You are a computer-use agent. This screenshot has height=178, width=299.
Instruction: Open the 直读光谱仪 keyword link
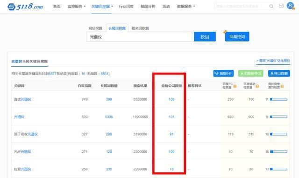[x=22, y=99]
